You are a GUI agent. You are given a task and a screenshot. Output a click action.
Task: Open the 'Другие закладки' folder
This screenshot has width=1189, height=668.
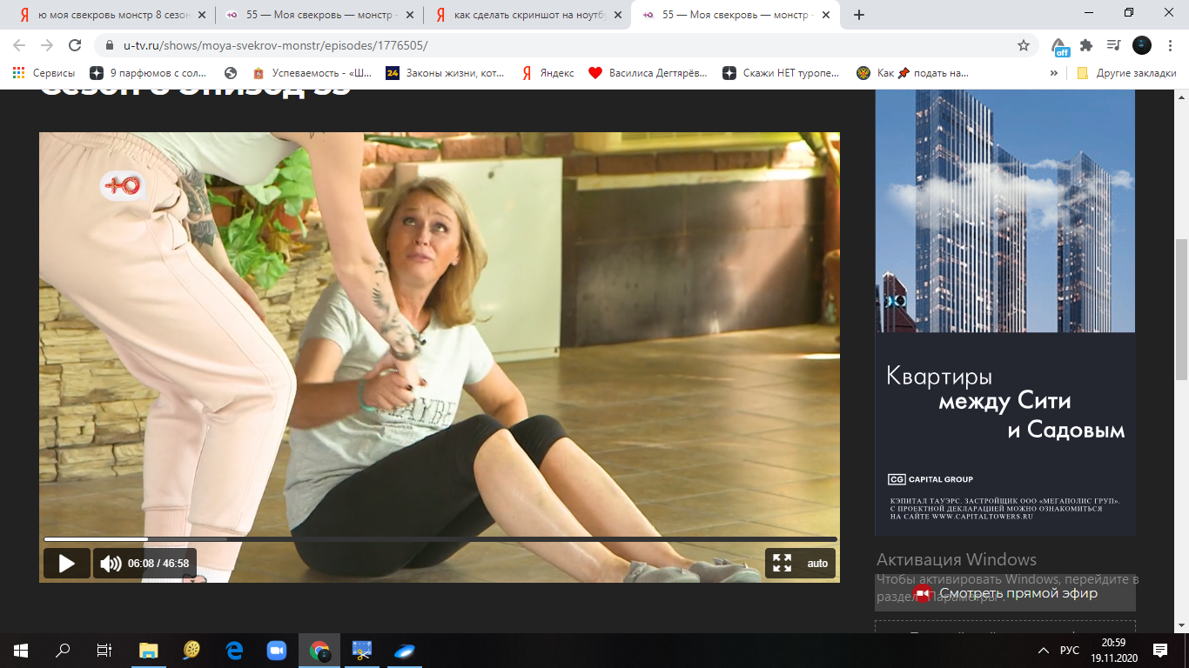(x=1126, y=73)
